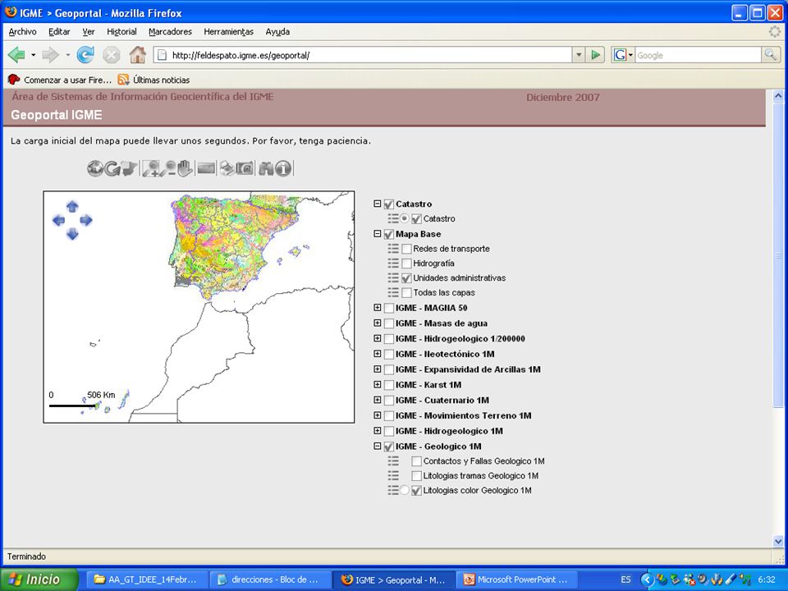Pan the map north with up arrow
788x591 pixels.
pyautogui.click(x=72, y=206)
